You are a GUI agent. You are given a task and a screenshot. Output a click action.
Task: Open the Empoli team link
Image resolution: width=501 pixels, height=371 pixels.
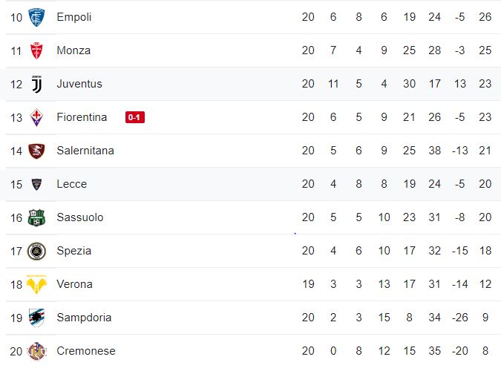(74, 17)
